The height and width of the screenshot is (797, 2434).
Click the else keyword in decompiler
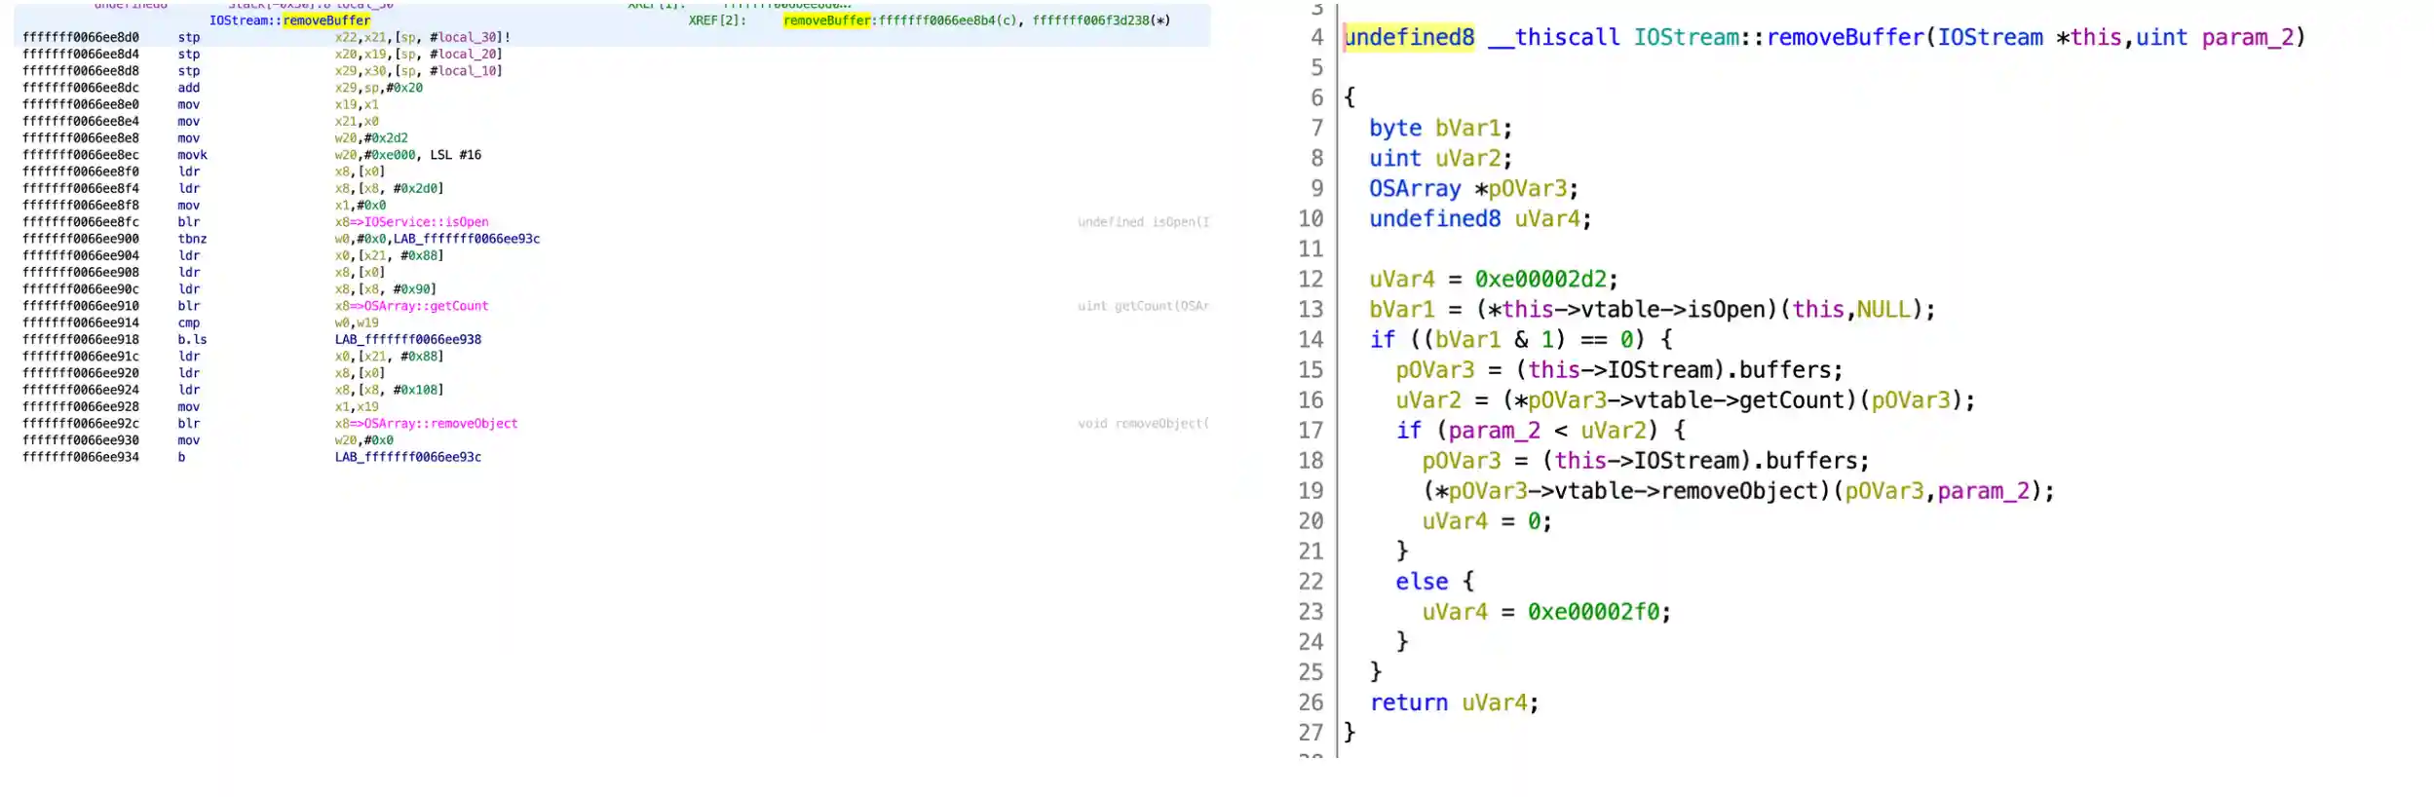coord(1422,581)
